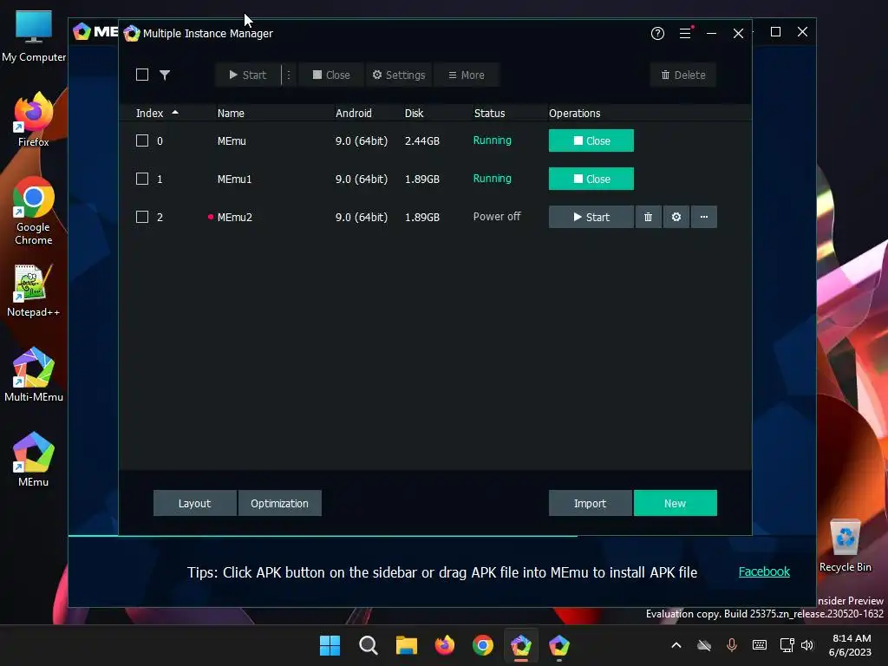Create a New instance

(x=675, y=503)
